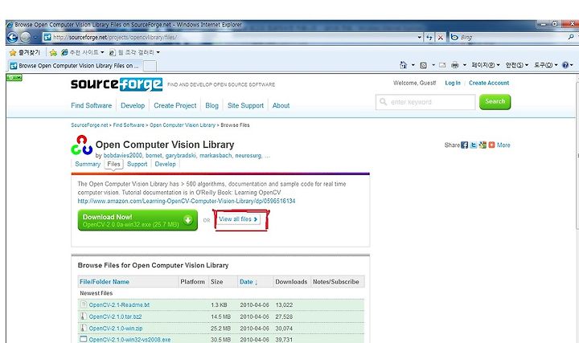Click the OpenCV project logo icon
The image size is (579, 343).
click(81, 145)
